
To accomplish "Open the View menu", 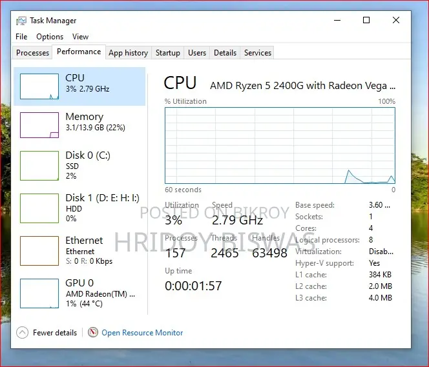I will coord(80,37).
